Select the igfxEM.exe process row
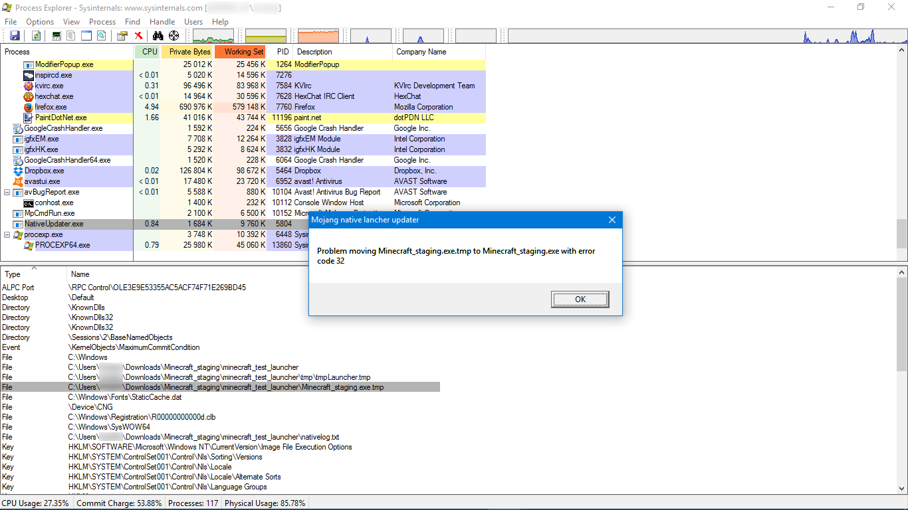Viewport: 908px width, 510px height. [x=243, y=139]
